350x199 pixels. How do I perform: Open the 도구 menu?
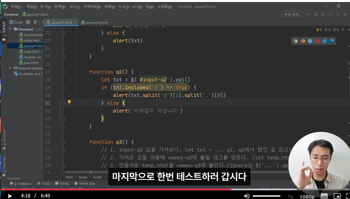click(124, 6)
